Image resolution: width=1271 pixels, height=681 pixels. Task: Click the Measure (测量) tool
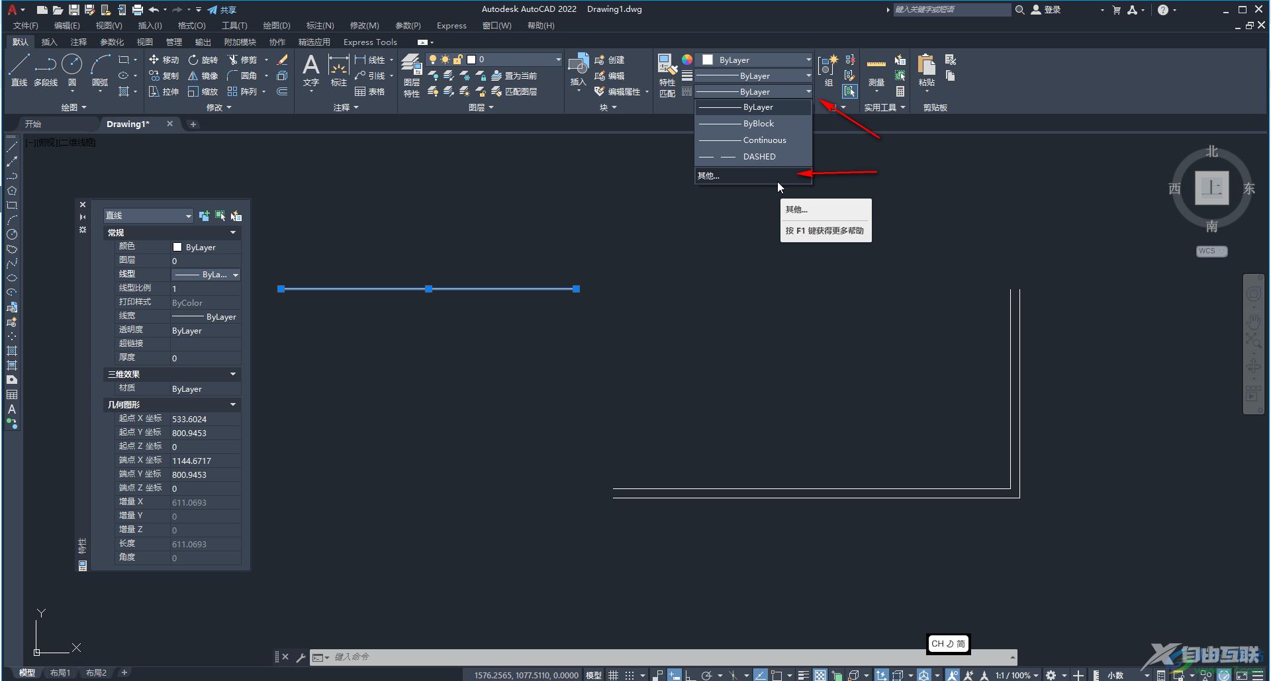point(876,69)
